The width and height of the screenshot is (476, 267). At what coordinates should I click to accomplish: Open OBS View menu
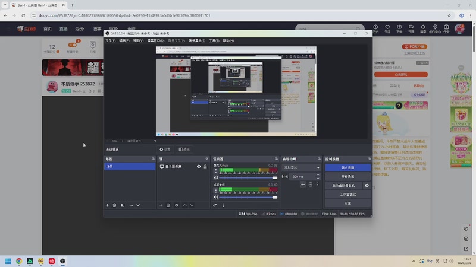click(138, 40)
